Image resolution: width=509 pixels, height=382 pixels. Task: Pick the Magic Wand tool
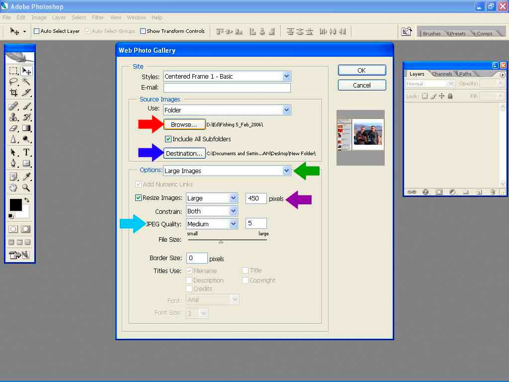pos(26,82)
